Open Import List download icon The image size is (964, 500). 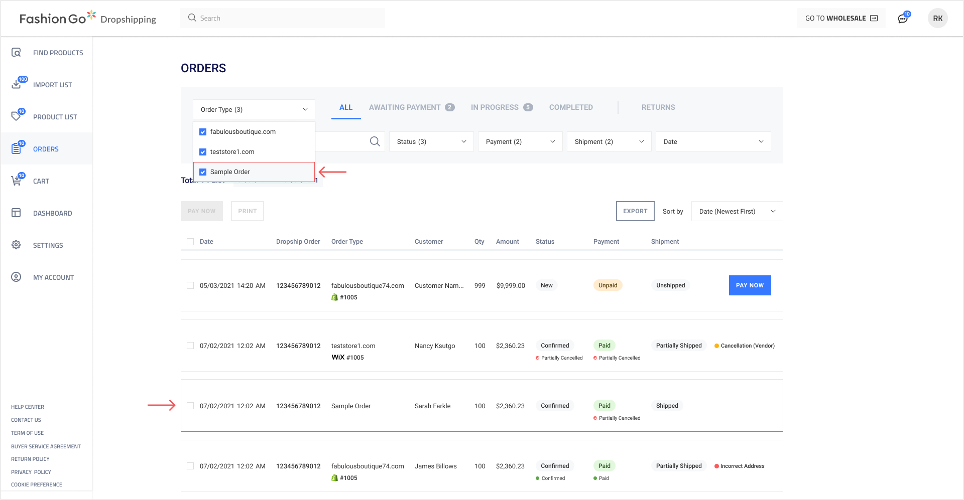16,84
